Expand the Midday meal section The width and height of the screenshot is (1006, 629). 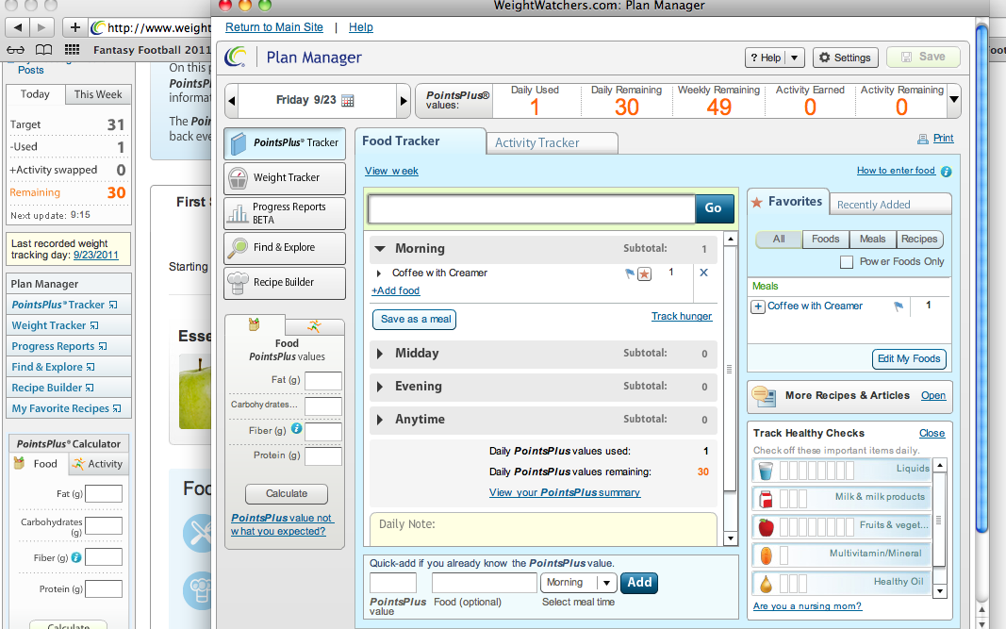[x=380, y=354]
